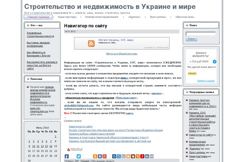Click the Headlines by FeedBurner flame logo
The height and width of the screenshot is (162, 244).
click(75, 149)
